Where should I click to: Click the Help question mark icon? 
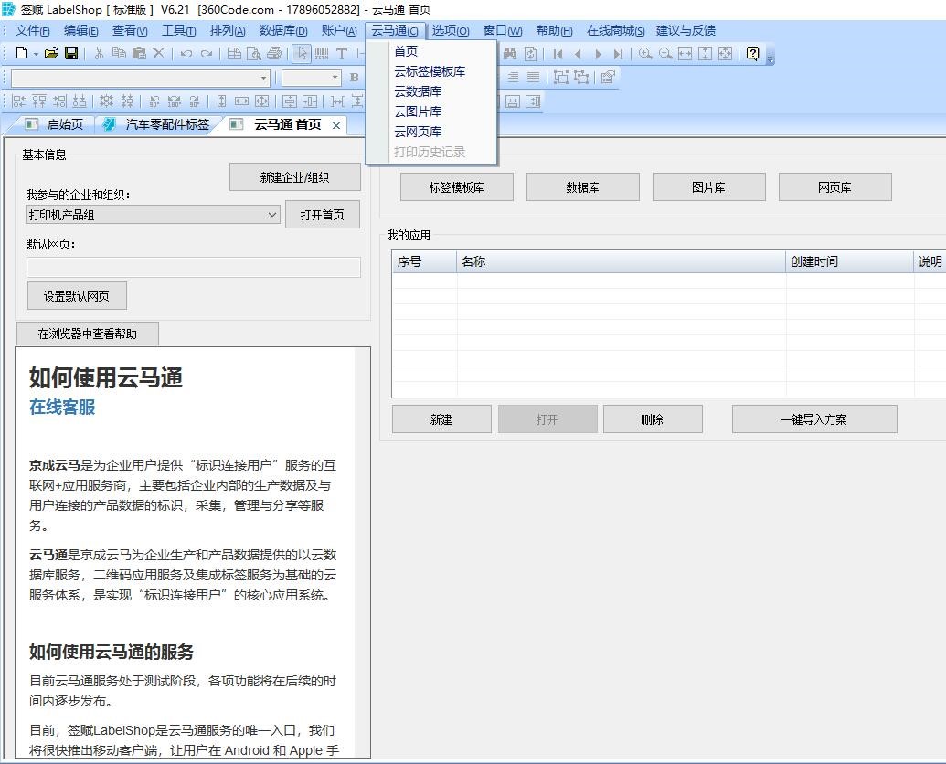coord(751,52)
